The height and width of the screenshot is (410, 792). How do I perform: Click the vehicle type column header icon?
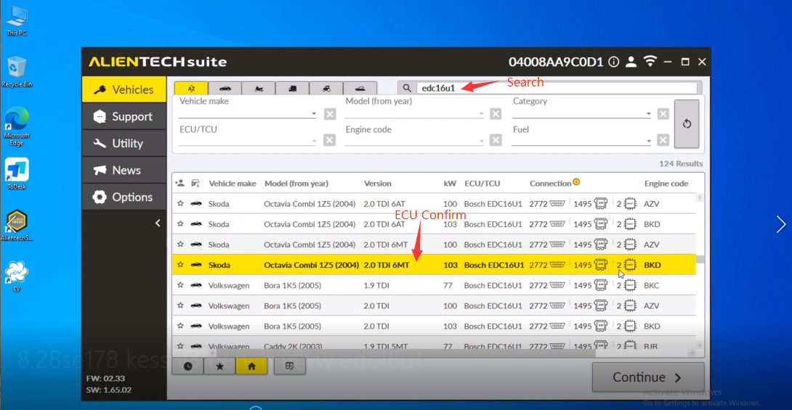(195, 183)
